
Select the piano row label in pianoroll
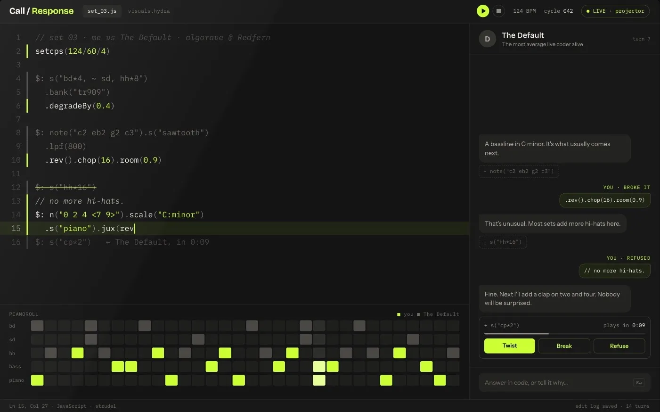click(x=16, y=380)
